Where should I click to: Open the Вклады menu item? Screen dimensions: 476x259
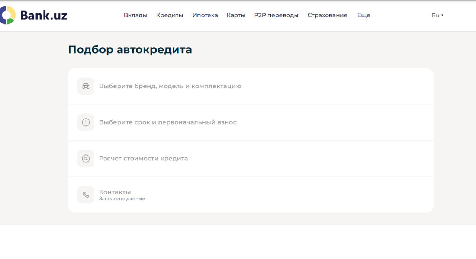tap(135, 15)
